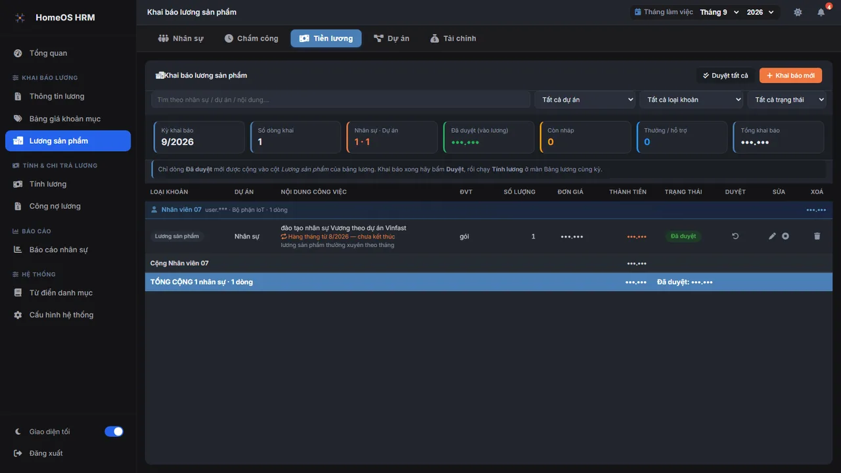Click the Nhân viên 07 group row
This screenshot has width=841, height=473.
click(x=489, y=210)
